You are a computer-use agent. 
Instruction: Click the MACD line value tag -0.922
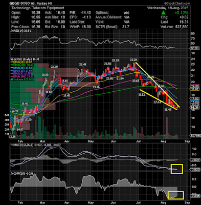click(194, 170)
